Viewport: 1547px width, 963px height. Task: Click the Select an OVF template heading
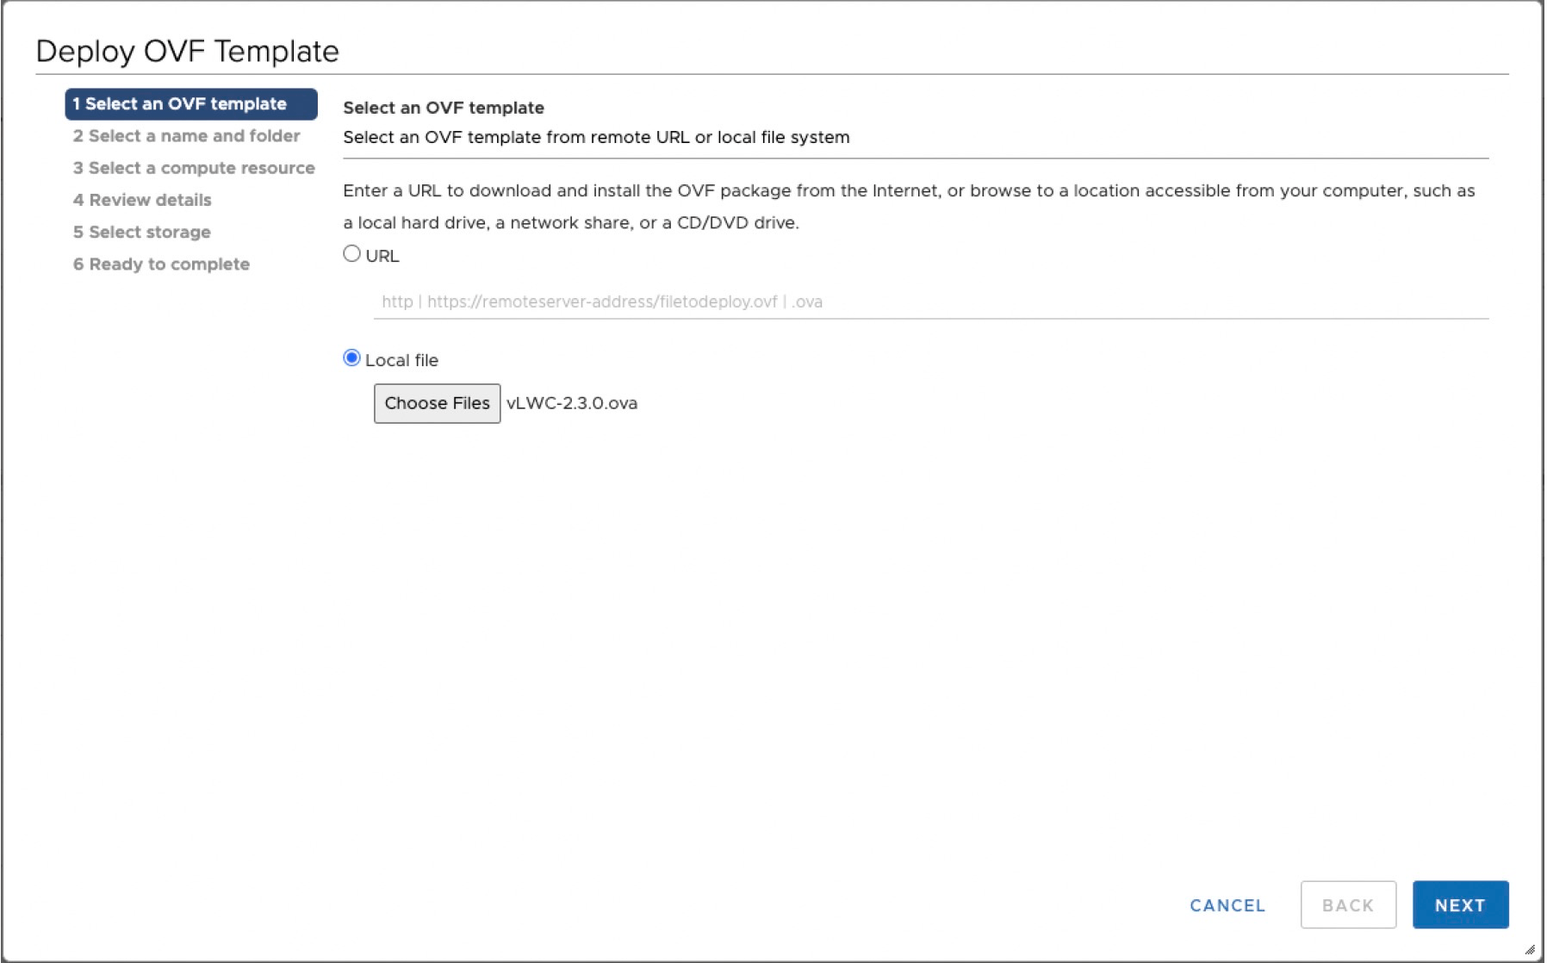[x=444, y=107]
